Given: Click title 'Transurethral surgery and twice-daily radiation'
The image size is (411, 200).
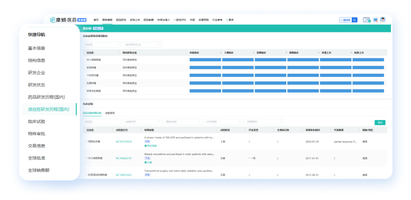Looking at the screenshot, I should pos(179,171).
